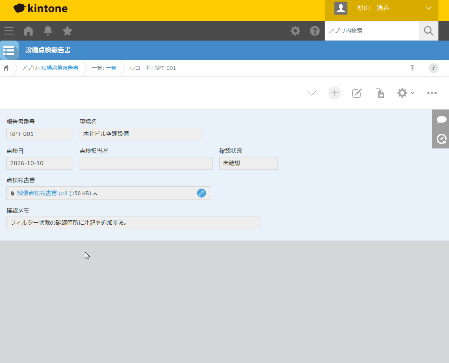Click the pin icon in breadcrumb bar

pyautogui.click(x=412, y=68)
